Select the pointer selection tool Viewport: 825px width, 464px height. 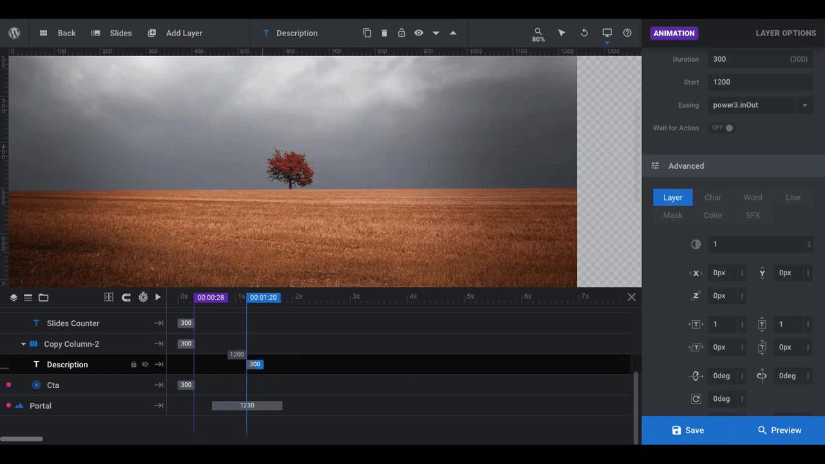click(561, 33)
